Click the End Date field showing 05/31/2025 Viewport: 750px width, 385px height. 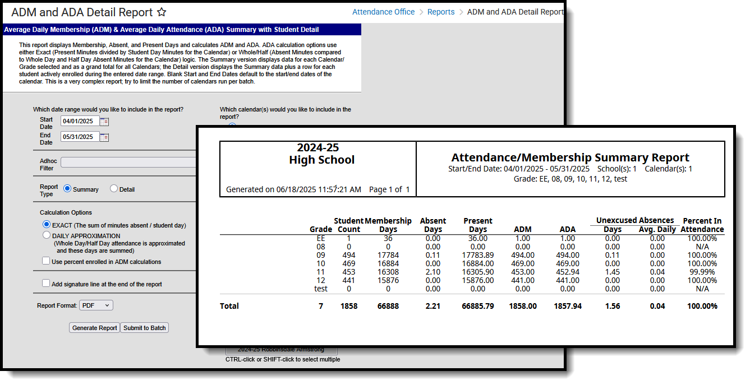point(80,137)
